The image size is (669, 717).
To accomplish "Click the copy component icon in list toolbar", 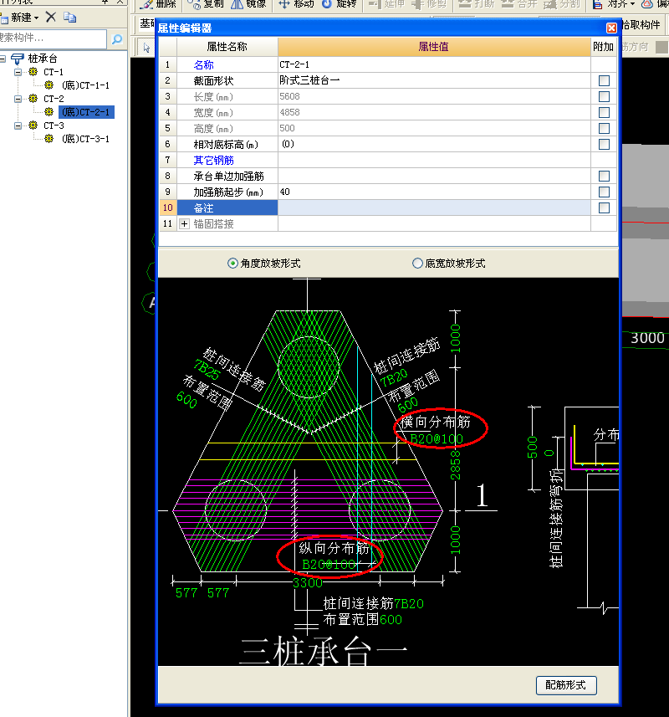I will pyautogui.click(x=70, y=18).
